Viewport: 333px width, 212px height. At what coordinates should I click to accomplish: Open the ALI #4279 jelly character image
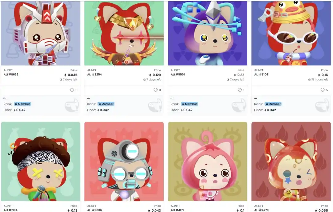coord(291,161)
